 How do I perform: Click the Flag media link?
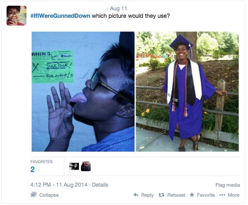[228, 185]
